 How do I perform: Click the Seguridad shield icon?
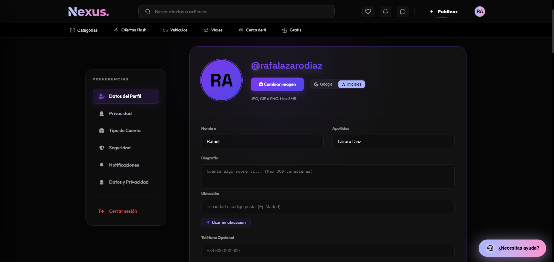tap(102, 148)
